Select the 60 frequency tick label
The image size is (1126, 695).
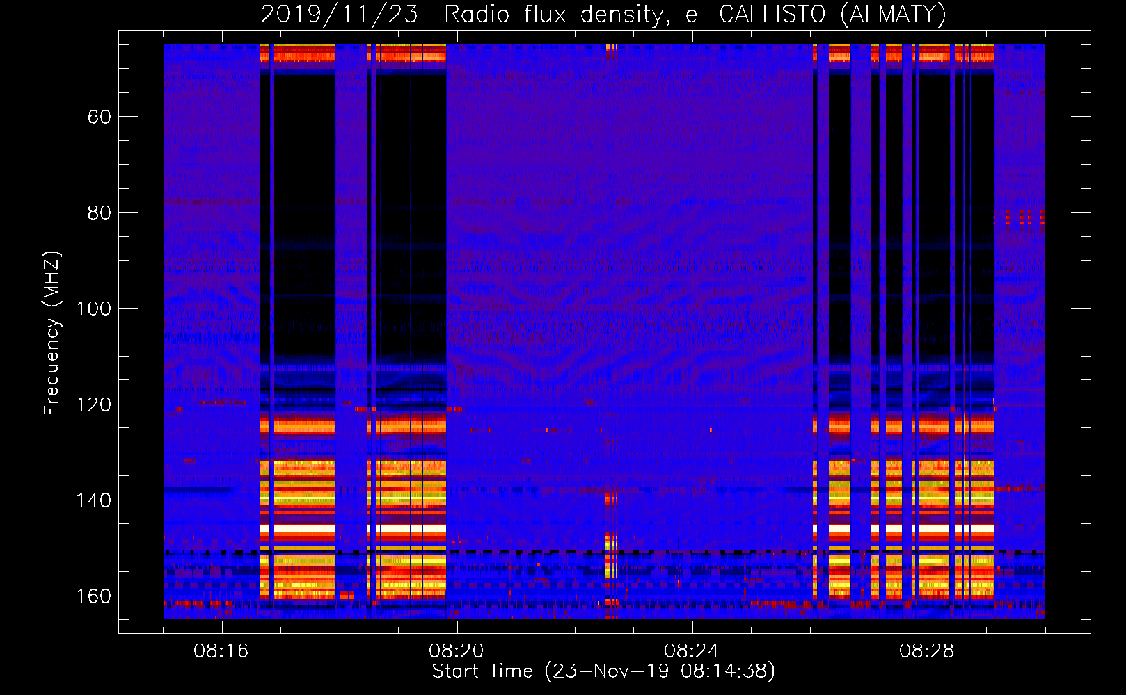tap(99, 117)
